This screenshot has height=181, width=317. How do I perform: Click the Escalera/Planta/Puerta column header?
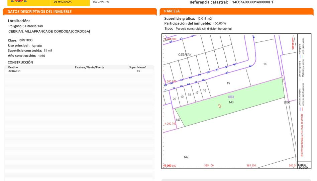click(89, 67)
